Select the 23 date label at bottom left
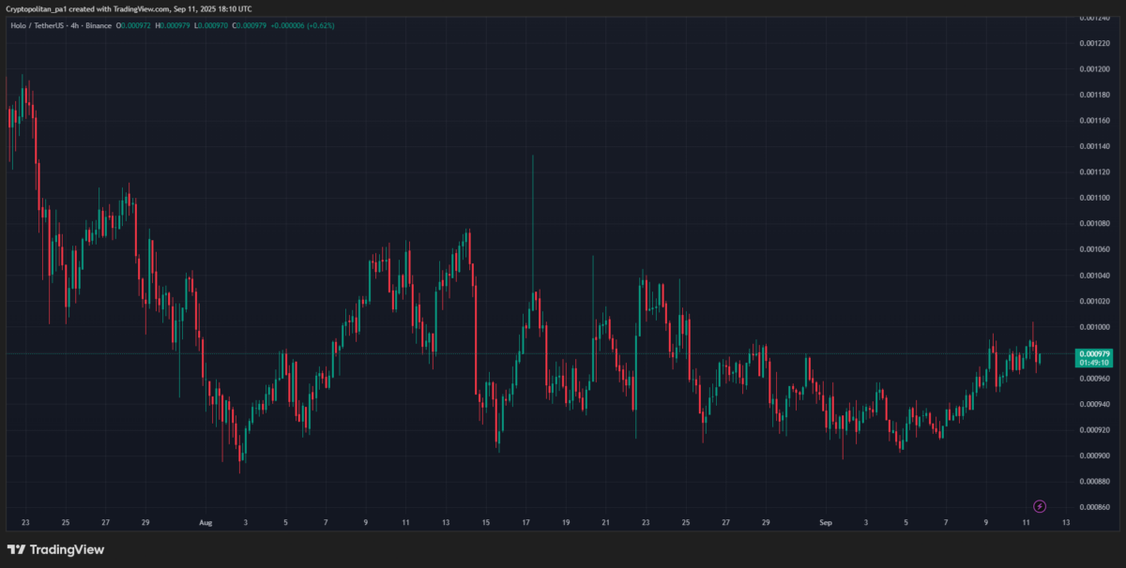 [24, 522]
